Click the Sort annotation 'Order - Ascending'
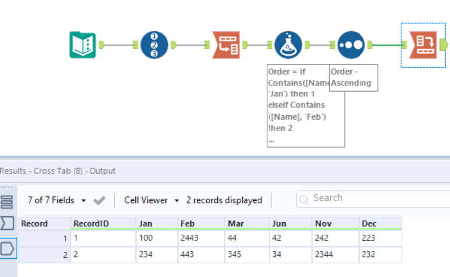 [354, 77]
